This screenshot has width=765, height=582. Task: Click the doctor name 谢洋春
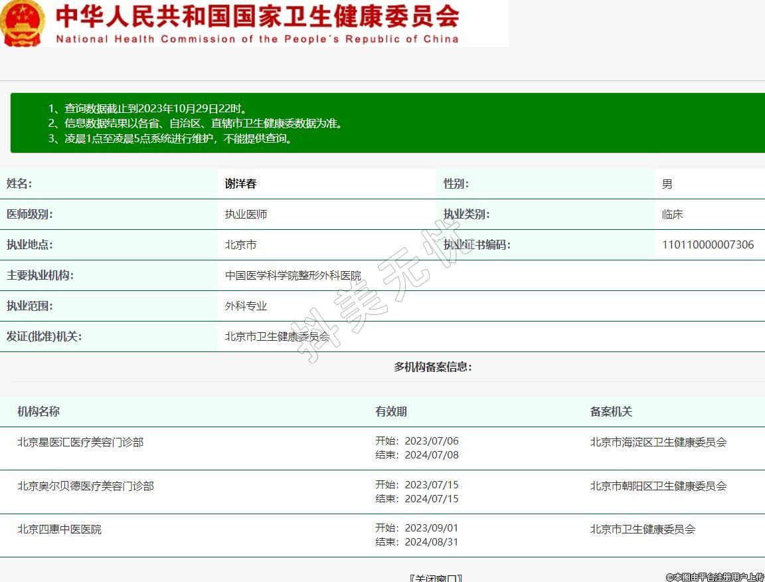pos(240,184)
